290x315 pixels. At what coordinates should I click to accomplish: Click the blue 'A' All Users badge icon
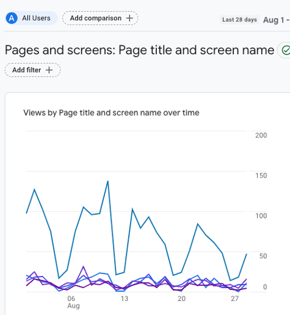tap(12, 18)
